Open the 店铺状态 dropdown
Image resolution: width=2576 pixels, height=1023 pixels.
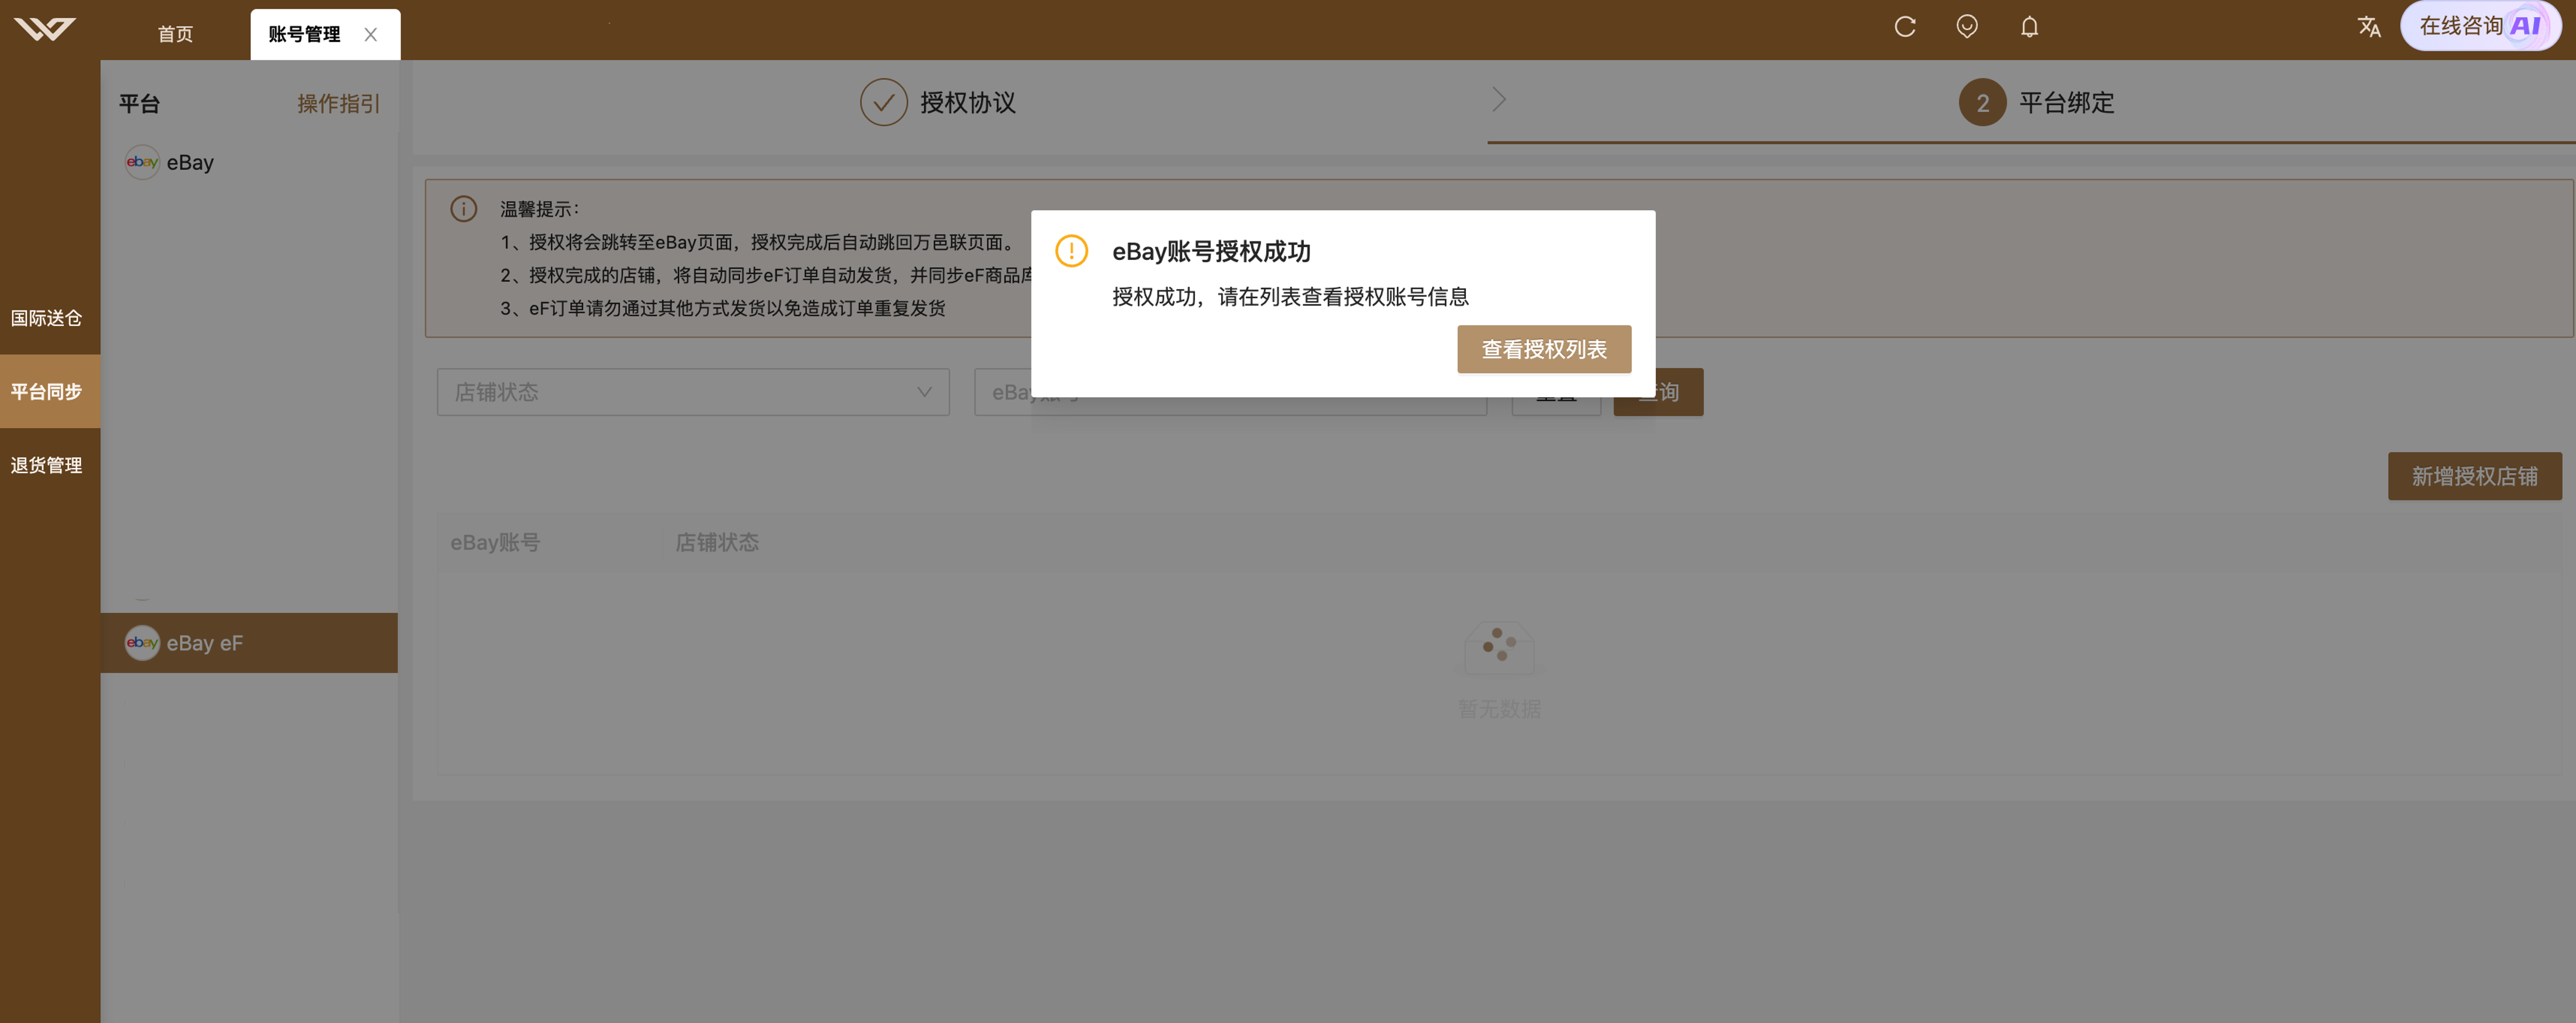[693, 392]
